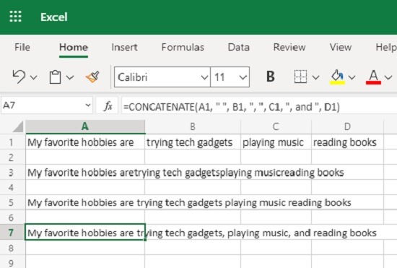Apply cell borders icon
The height and width of the screenshot is (268, 397).
click(300, 77)
